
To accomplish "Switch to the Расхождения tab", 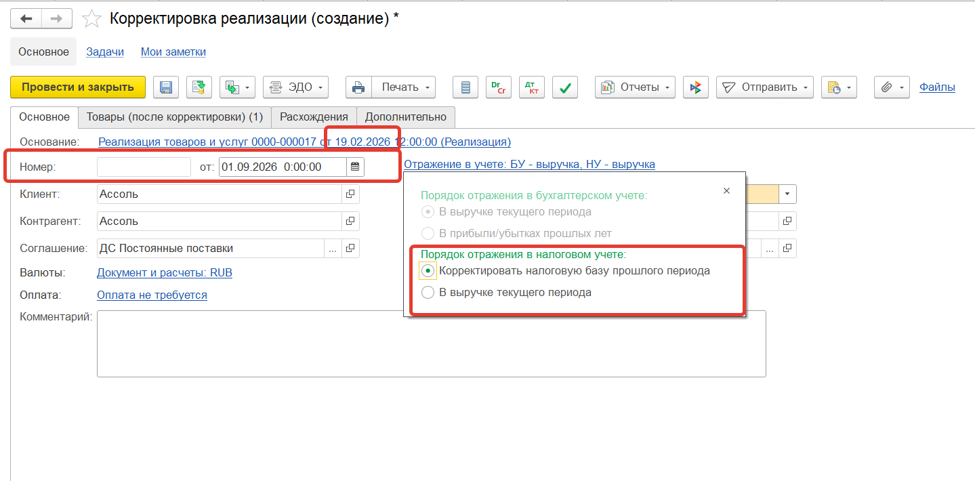I will (x=314, y=117).
